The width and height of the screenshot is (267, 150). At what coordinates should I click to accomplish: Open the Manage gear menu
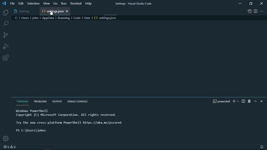[5, 139]
